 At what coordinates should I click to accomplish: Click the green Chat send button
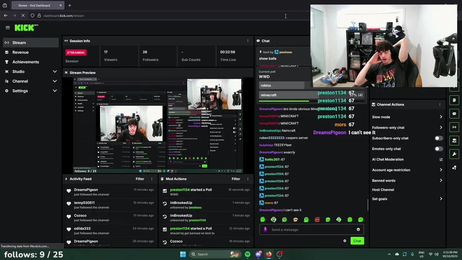(x=357, y=241)
